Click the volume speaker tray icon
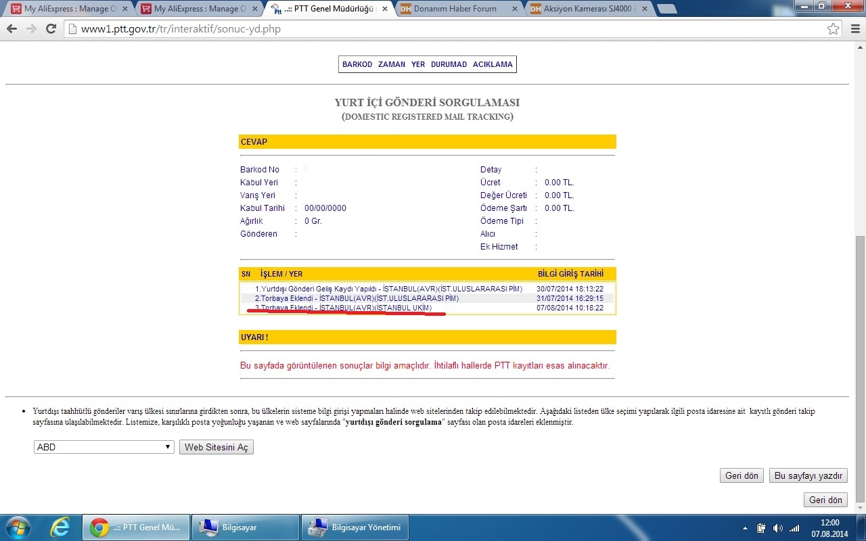Image resolution: width=866 pixels, height=541 pixels. point(777,528)
